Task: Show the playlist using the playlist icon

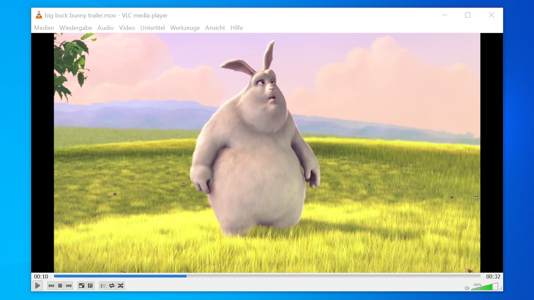Action: tap(103, 285)
